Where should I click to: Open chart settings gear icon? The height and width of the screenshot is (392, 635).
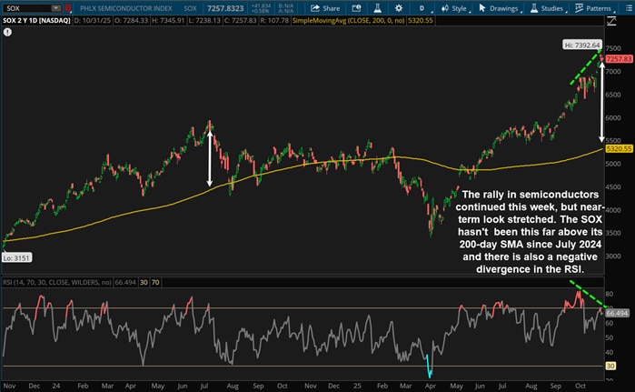(399, 8)
